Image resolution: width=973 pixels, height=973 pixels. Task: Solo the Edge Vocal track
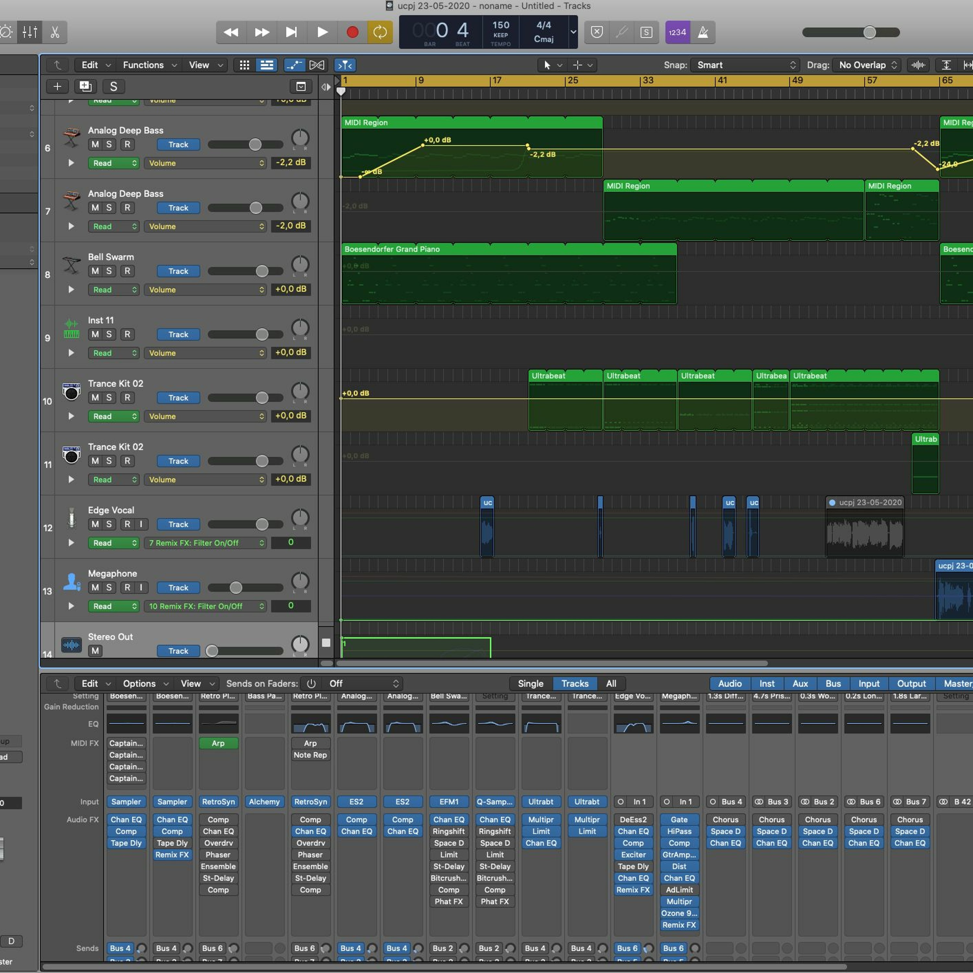pos(109,524)
